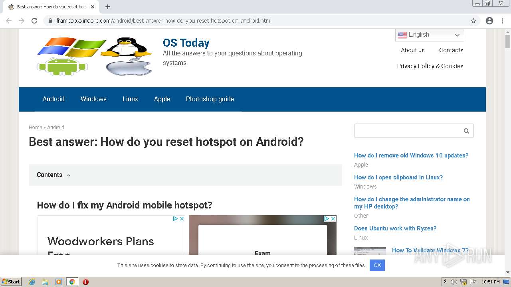Image resolution: width=511 pixels, height=287 pixels.
Task: Close the 'Best answer' browser tab
Action: pyautogui.click(x=93, y=7)
